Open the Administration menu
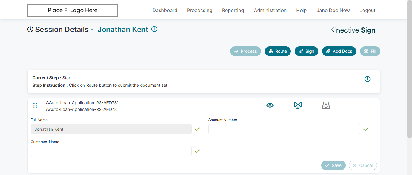 [270, 11]
